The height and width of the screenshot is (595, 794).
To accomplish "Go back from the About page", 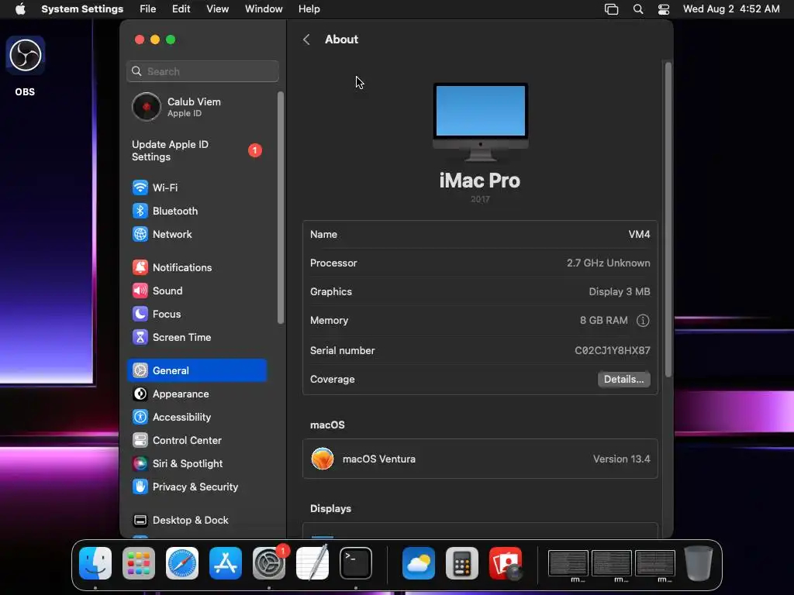I will 306,40.
